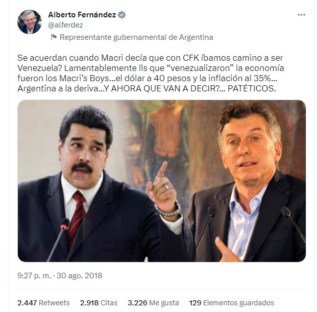This screenshot has height=312, width=317.
Task: Click the tweet's opening line mentioning CFK
Action: point(150,58)
